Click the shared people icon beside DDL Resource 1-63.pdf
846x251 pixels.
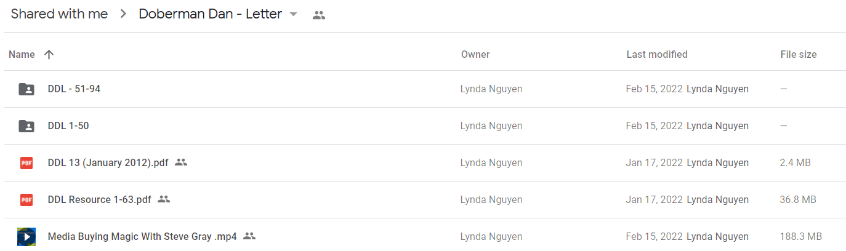pyautogui.click(x=163, y=199)
